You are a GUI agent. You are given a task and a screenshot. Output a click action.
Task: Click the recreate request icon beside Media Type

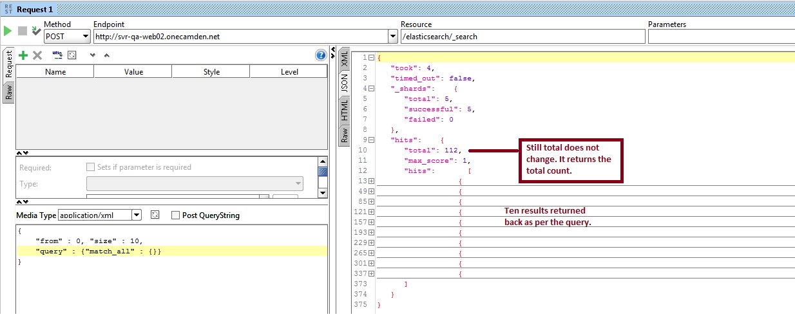point(155,215)
